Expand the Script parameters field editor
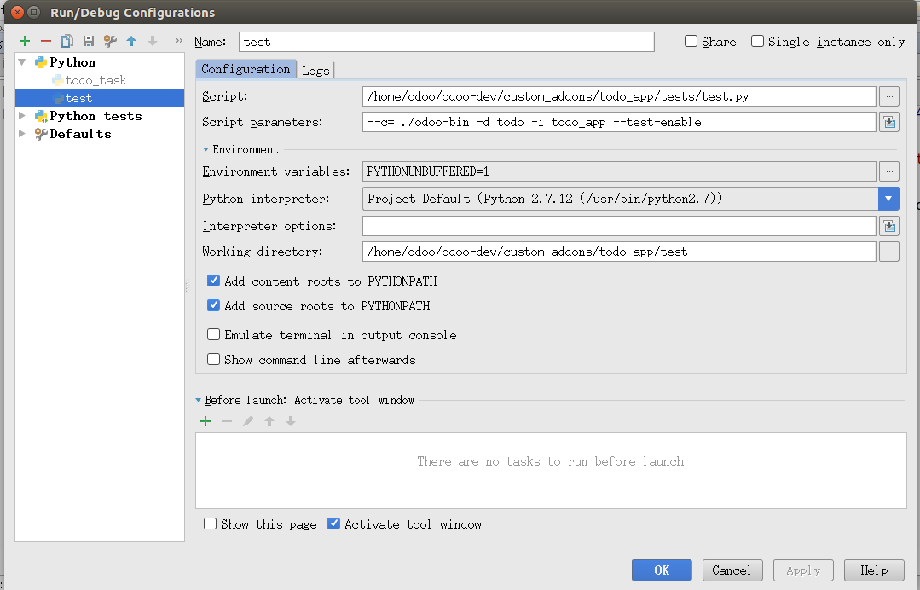The height and width of the screenshot is (590, 920). pyautogui.click(x=889, y=122)
